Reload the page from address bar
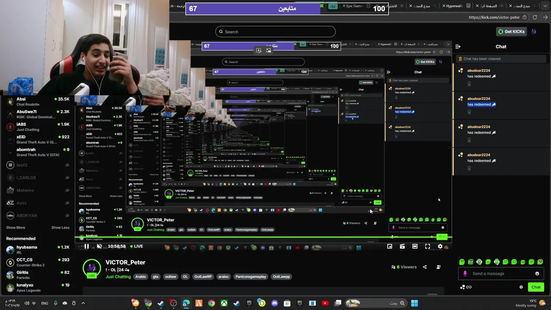551x310 pixels. click(x=535, y=17)
